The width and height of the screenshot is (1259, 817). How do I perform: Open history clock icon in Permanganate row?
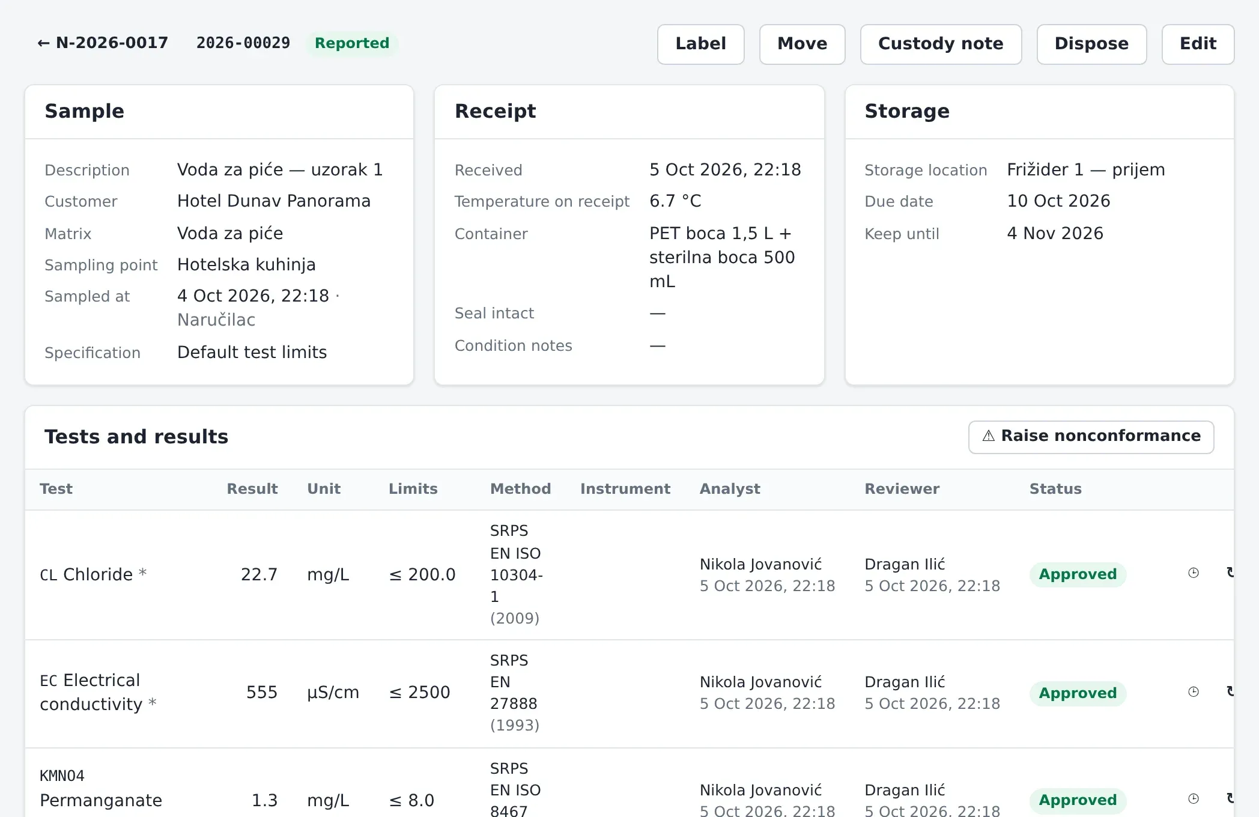click(x=1194, y=799)
